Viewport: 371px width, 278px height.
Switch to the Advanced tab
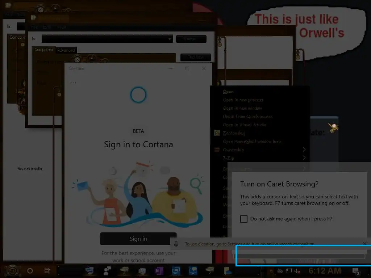pyautogui.click(x=66, y=50)
